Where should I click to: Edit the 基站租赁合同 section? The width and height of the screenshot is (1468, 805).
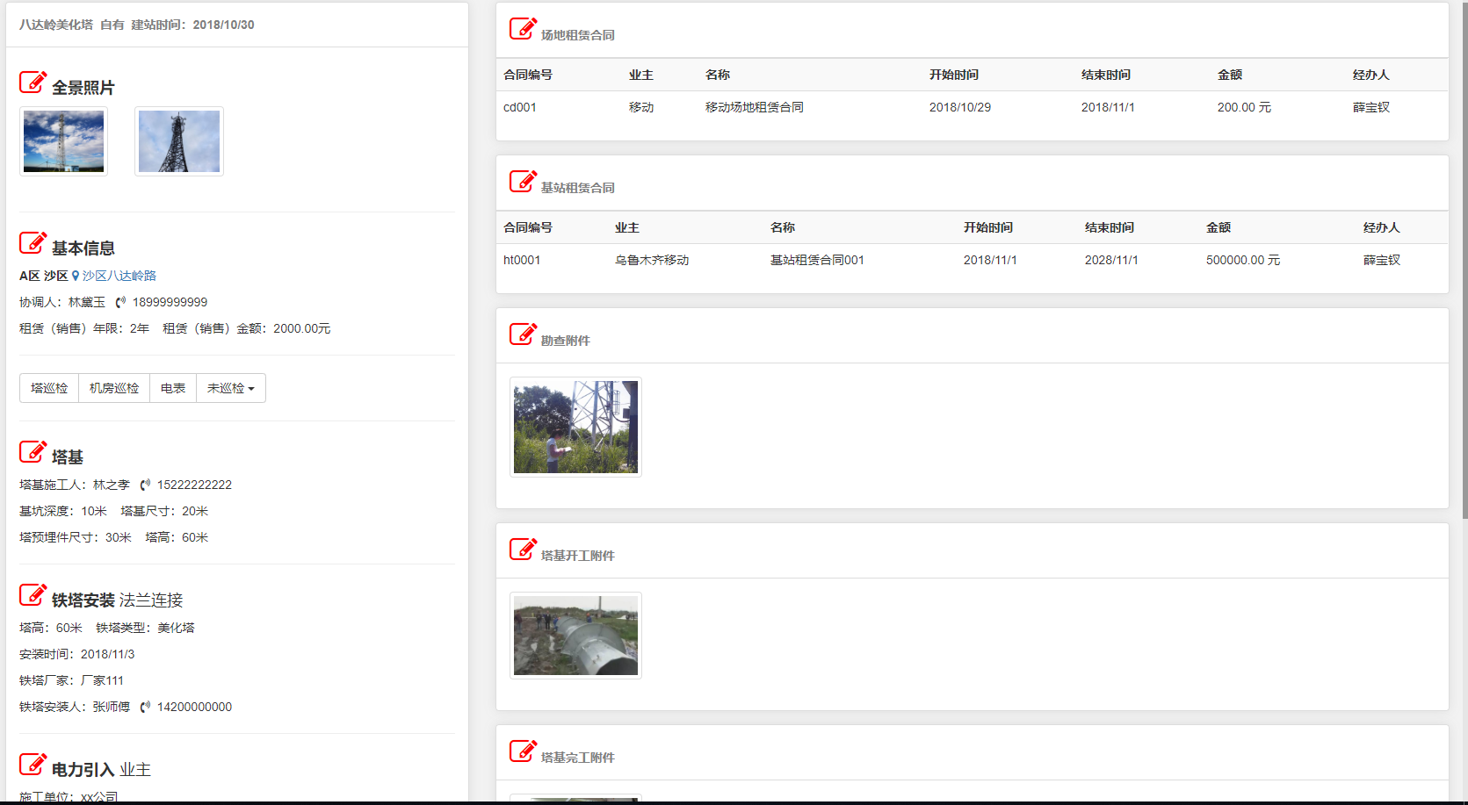[x=523, y=182]
